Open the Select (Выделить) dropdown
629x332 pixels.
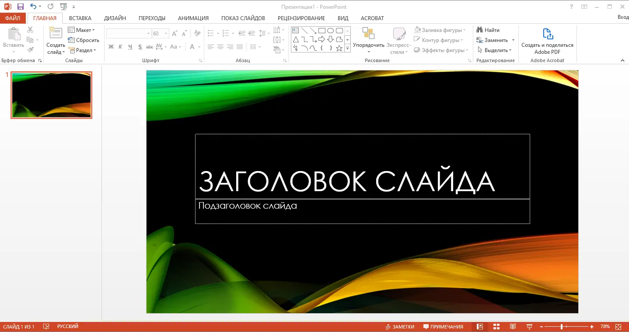click(494, 50)
